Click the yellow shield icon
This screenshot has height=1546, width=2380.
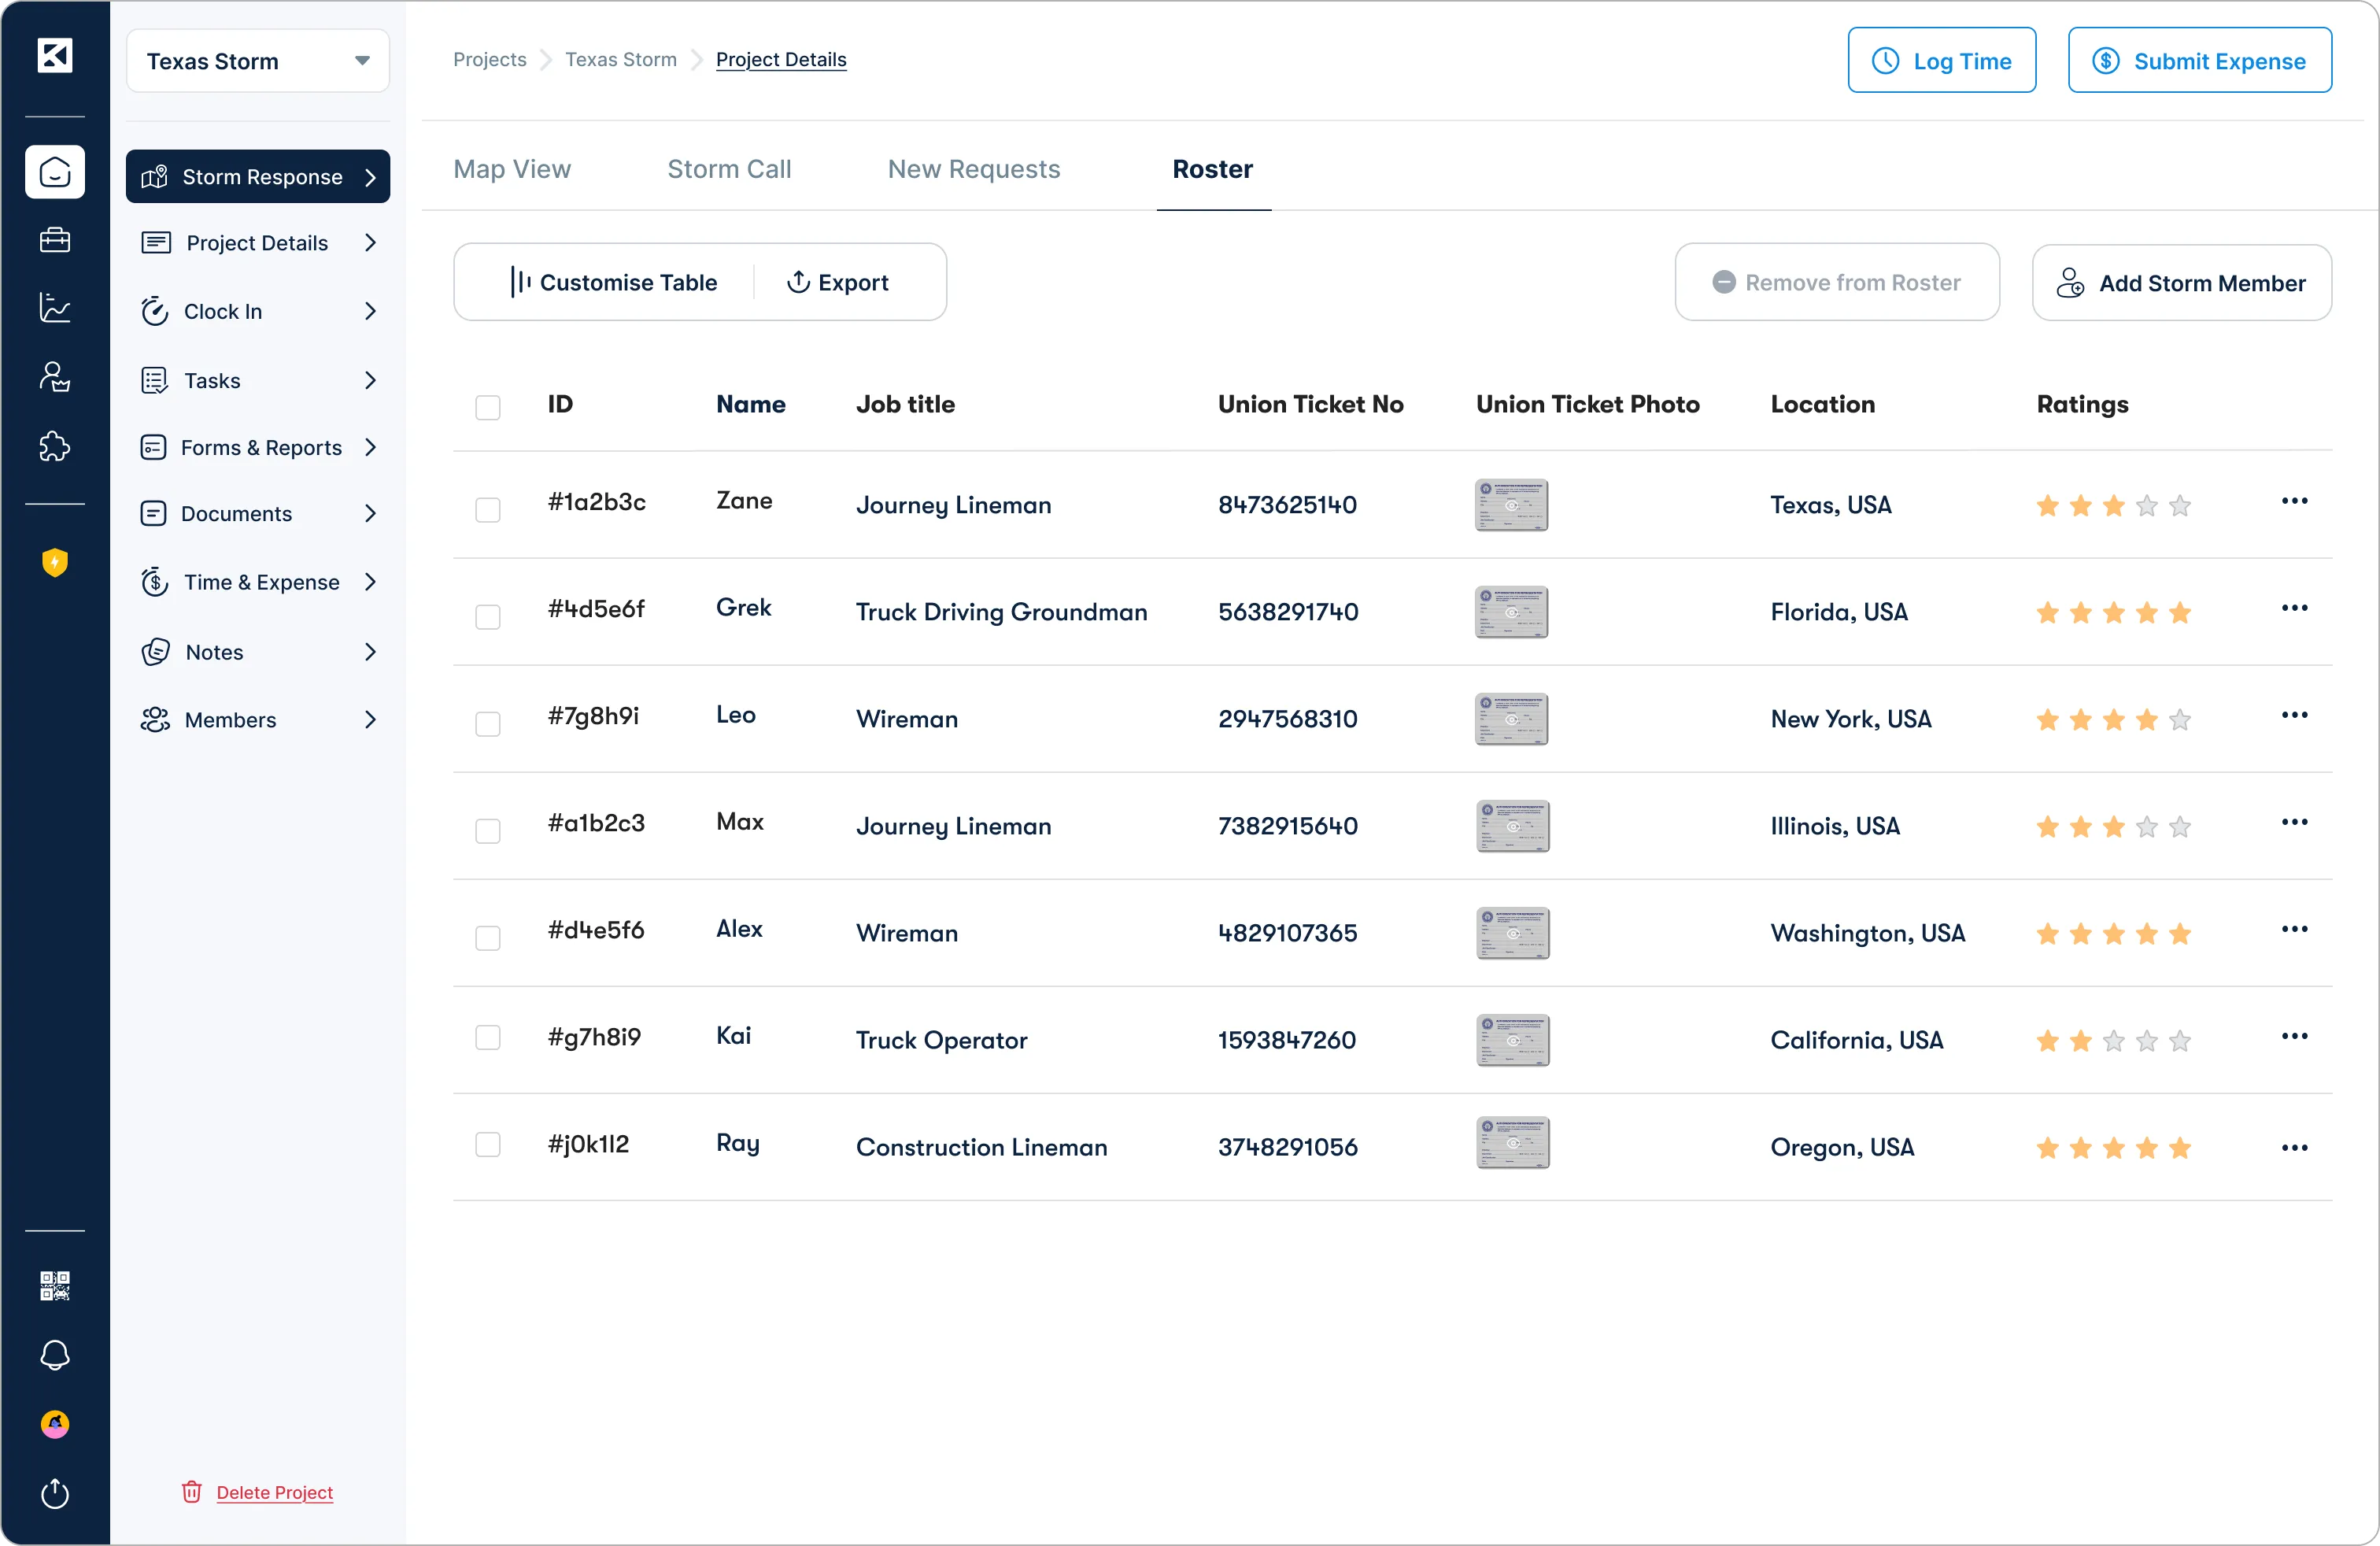[x=55, y=563]
